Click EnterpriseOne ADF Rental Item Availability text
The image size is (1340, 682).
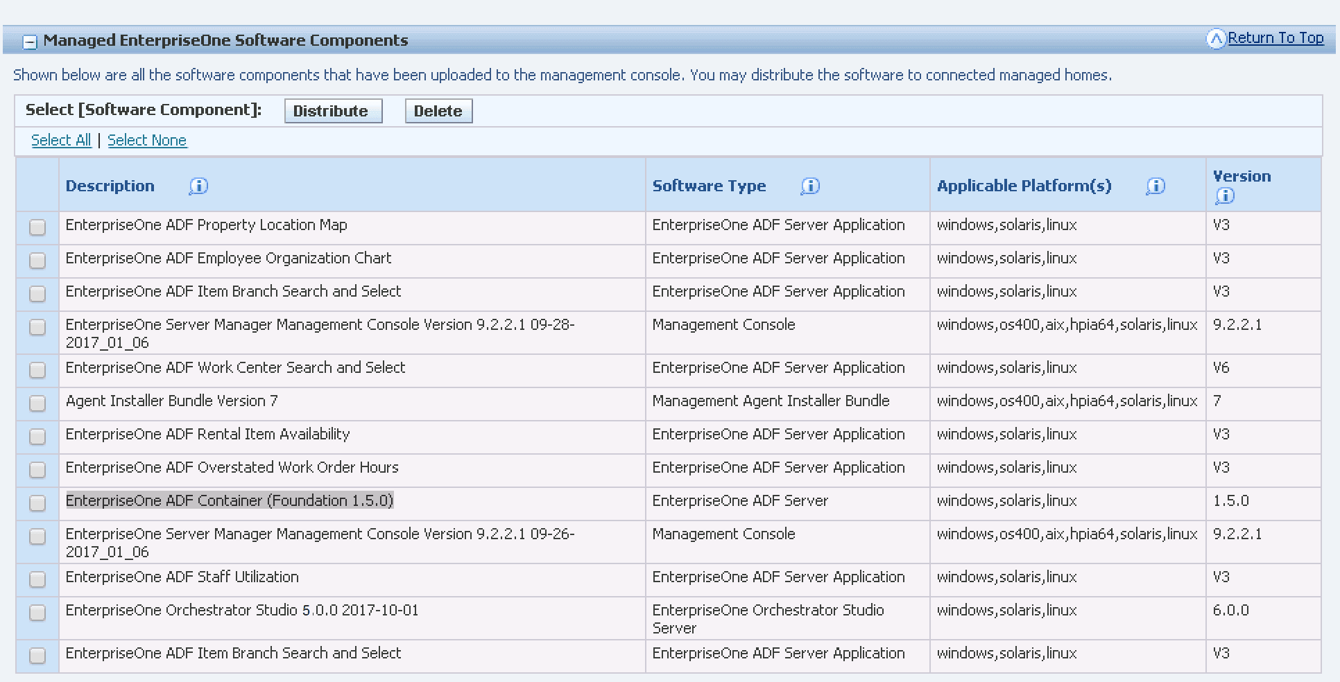click(207, 434)
